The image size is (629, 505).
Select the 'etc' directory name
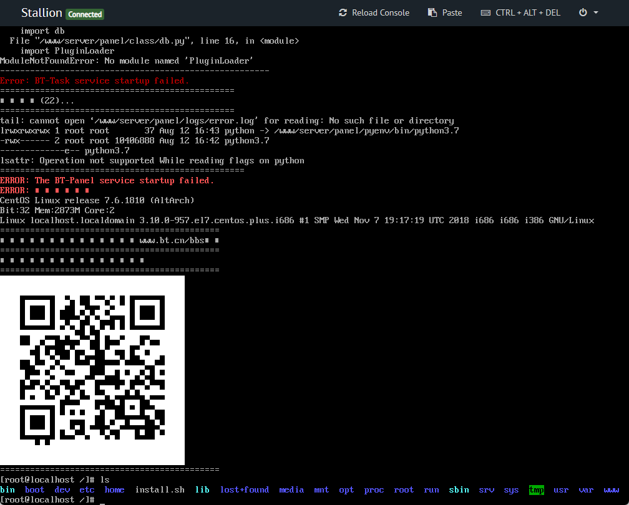pos(87,490)
